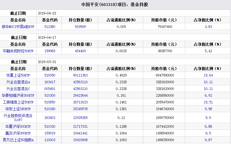Viewport: 231px width, 144px height.
Task: Open holding quantity 19441441 link
Action: pos(80,133)
